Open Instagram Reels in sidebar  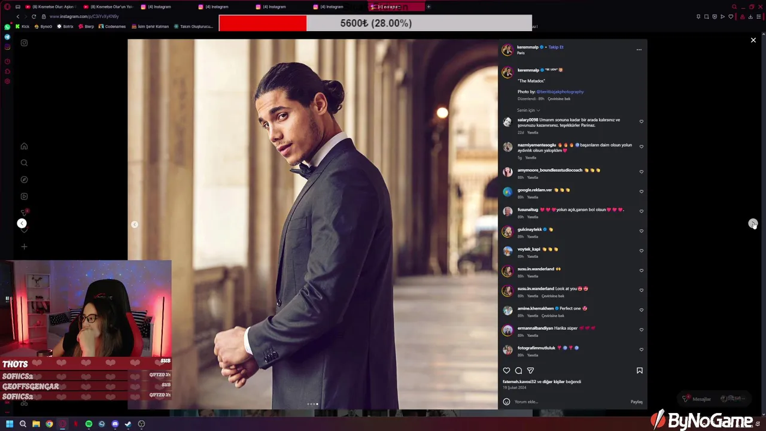[x=24, y=196]
